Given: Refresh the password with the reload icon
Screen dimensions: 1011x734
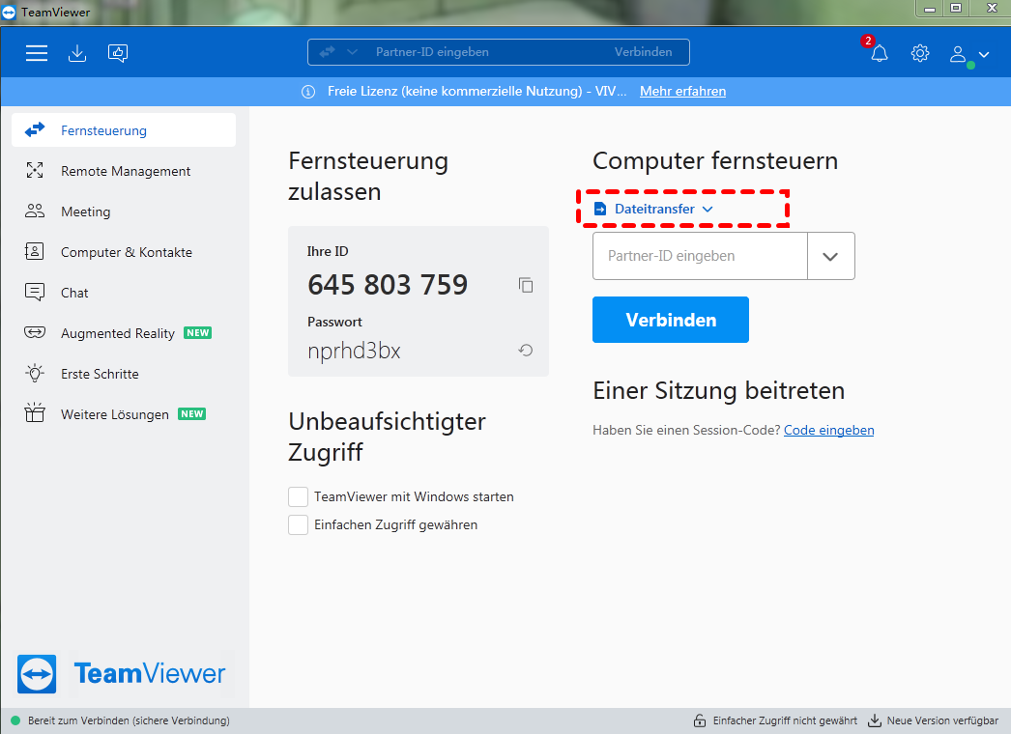Looking at the screenshot, I should [x=526, y=350].
